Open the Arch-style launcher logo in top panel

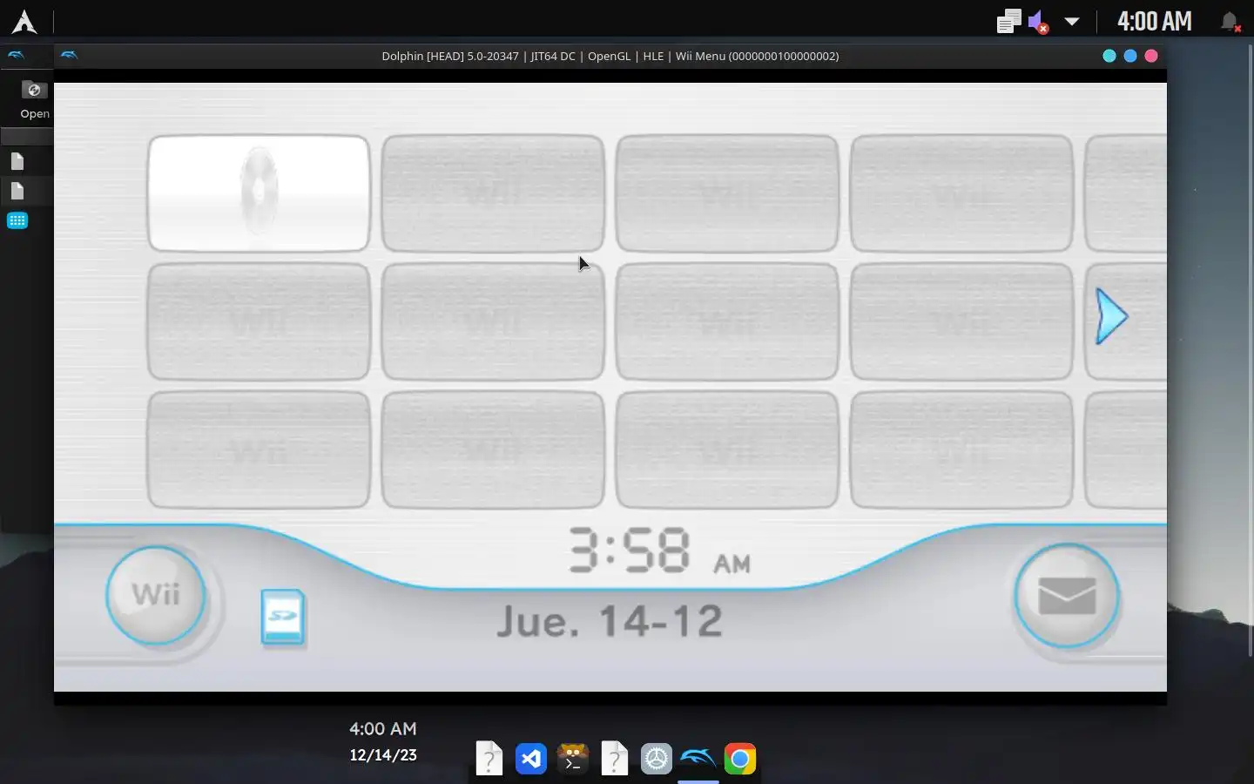(x=24, y=21)
